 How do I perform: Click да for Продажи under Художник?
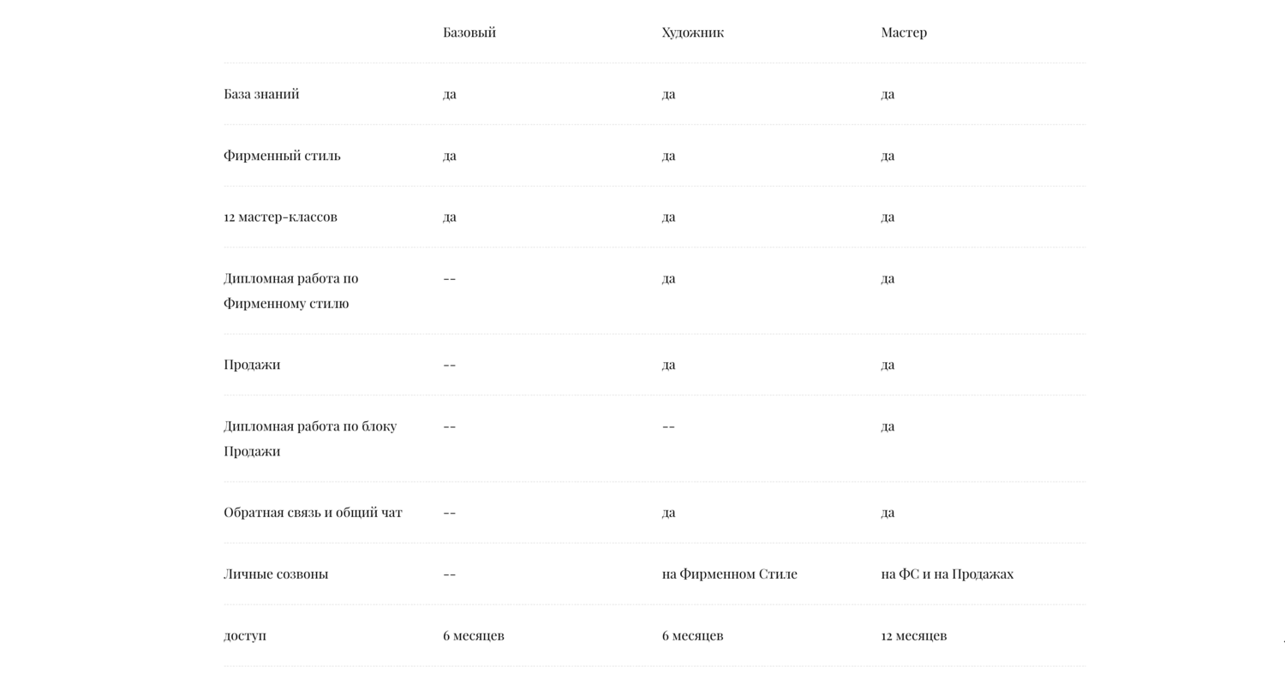click(668, 365)
